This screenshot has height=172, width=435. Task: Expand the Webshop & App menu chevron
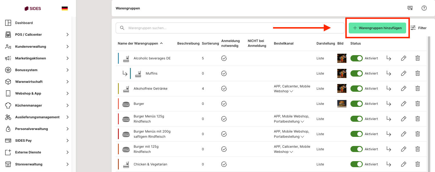[x=67, y=93]
